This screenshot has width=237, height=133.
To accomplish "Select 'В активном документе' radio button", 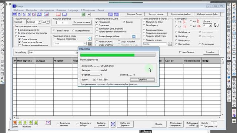I will coord(16,30).
